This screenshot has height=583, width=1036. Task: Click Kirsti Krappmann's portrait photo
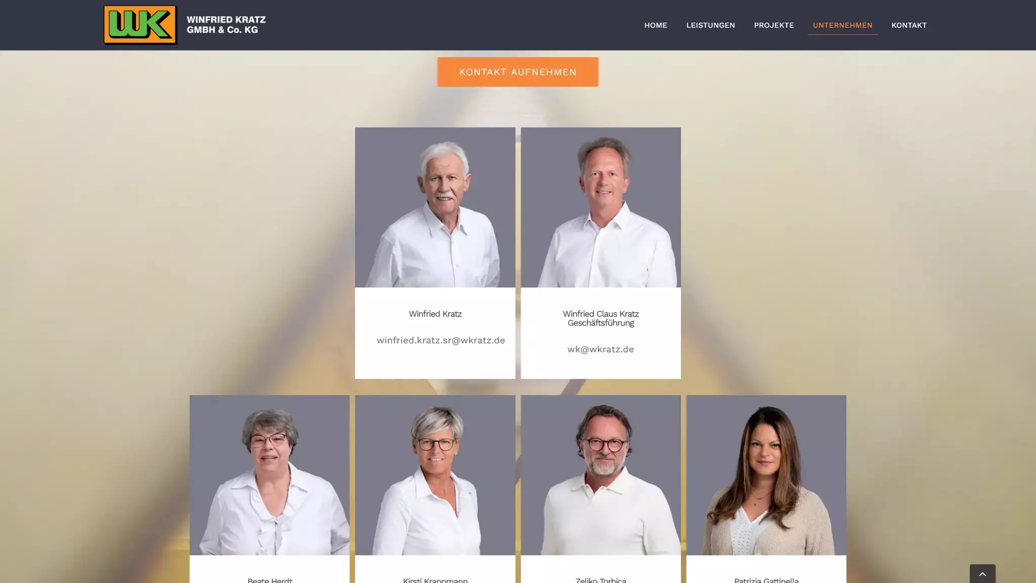[x=435, y=475]
